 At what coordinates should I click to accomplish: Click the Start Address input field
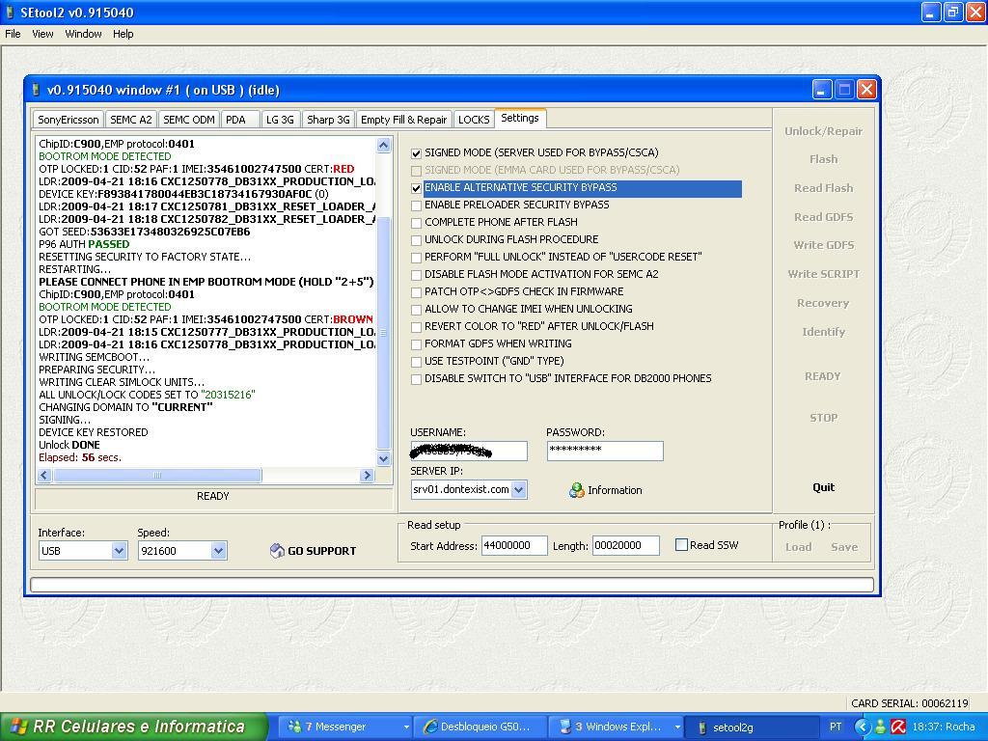pyautogui.click(x=514, y=546)
